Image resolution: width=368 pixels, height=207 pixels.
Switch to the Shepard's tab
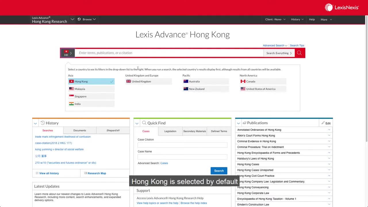pos(113,131)
